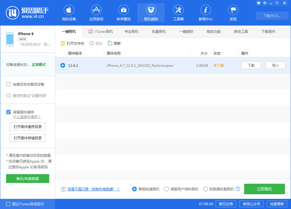Open the 工具箱 toolbox icon
291x209 pixels.
pyautogui.click(x=178, y=10)
